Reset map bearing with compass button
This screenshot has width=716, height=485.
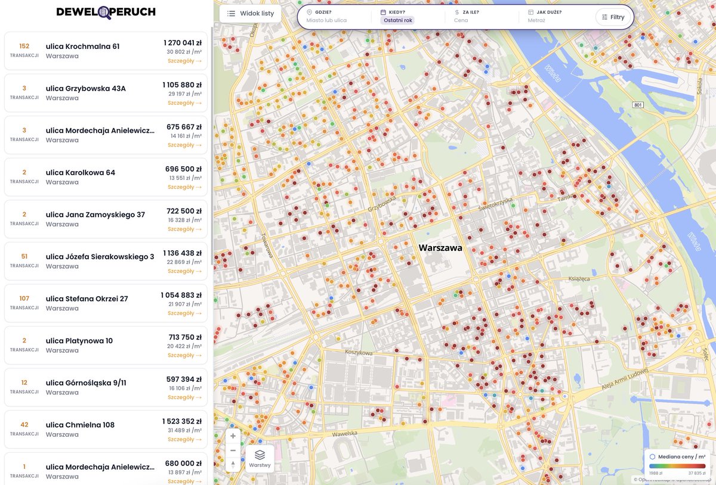tap(233, 464)
